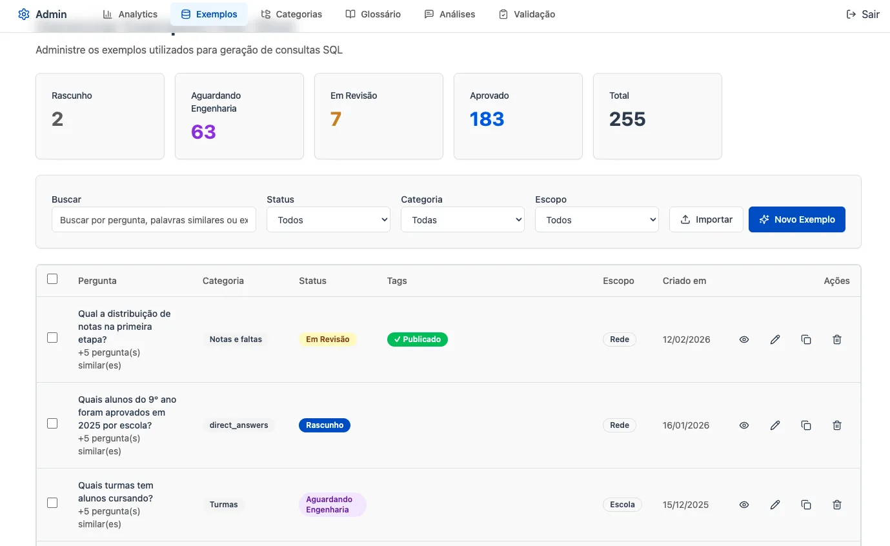Screen dimensions: 890x546
Task: Open the Status filter dropdown
Action: click(x=328, y=220)
